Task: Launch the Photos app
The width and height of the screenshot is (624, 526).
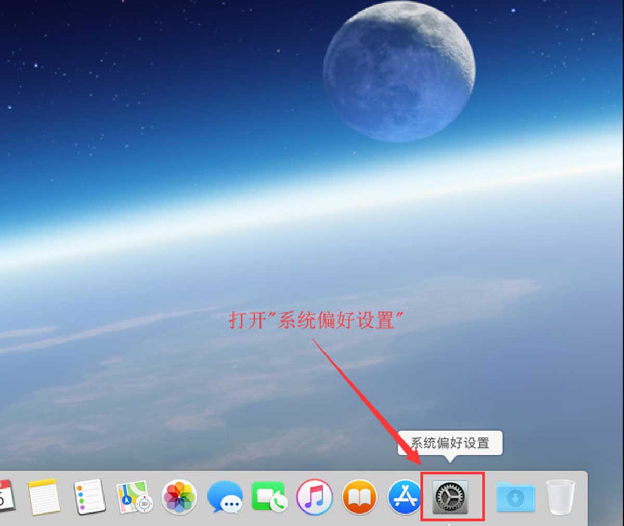Action: tap(179, 497)
